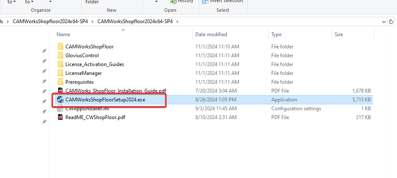The height and width of the screenshot is (178, 397).
Task: Click the CAMWorksShopFloorSetup2024.exe application icon
Action: 60,99
